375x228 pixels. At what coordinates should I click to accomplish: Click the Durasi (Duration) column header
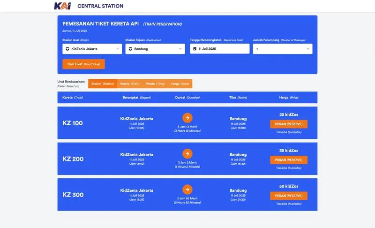pyautogui.click(x=187, y=98)
